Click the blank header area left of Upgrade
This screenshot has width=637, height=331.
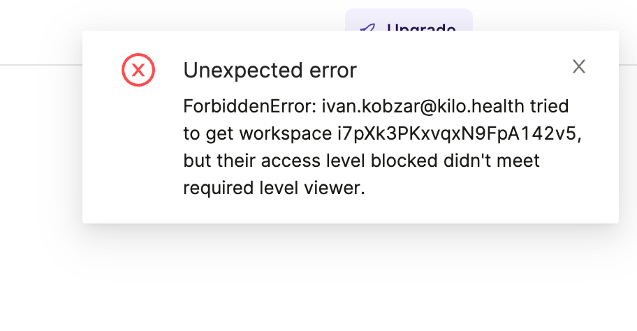tap(175, 28)
